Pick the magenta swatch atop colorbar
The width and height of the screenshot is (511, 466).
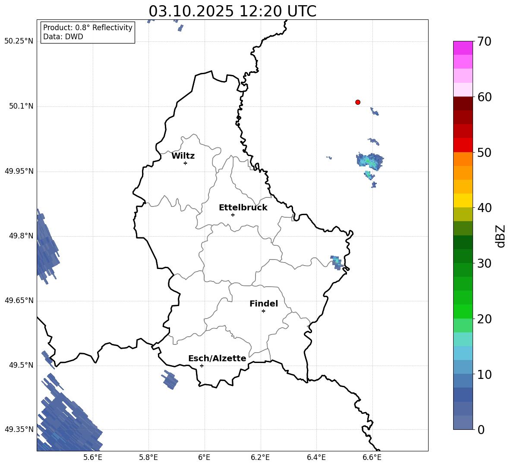tap(463, 48)
